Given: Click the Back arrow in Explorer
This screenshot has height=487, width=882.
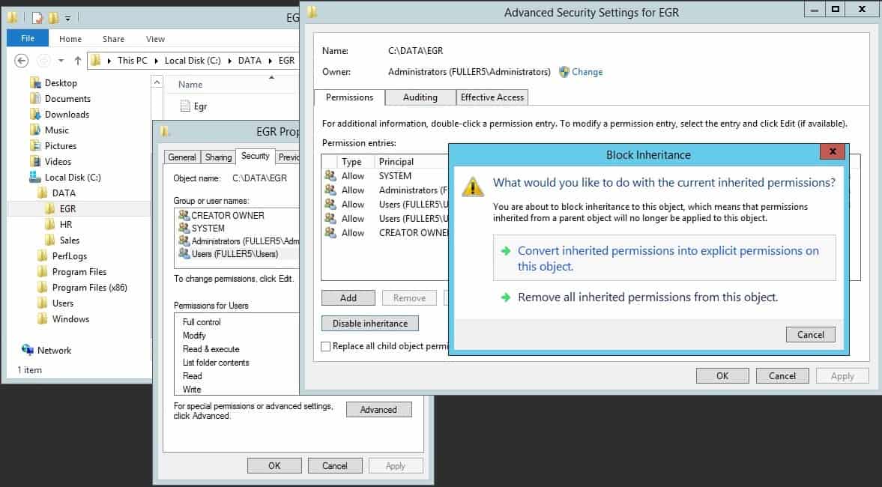Looking at the screenshot, I should pyautogui.click(x=22, y=61).
